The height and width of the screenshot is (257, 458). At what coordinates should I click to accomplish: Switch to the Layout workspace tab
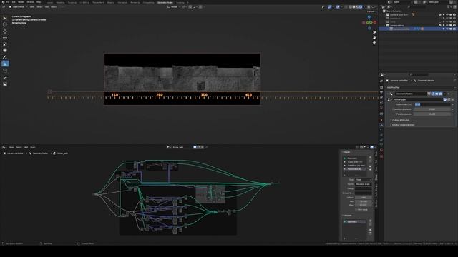pyautogui.click(x=49, y=2)
